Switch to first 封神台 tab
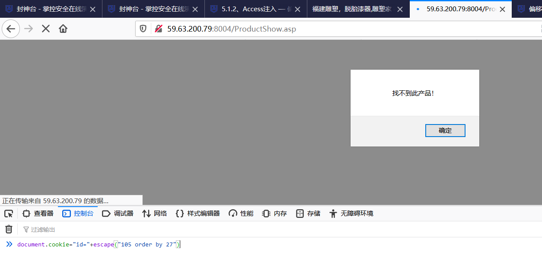Image resolution: width=542 pixels, height=265 pixels. click(51, 9)
